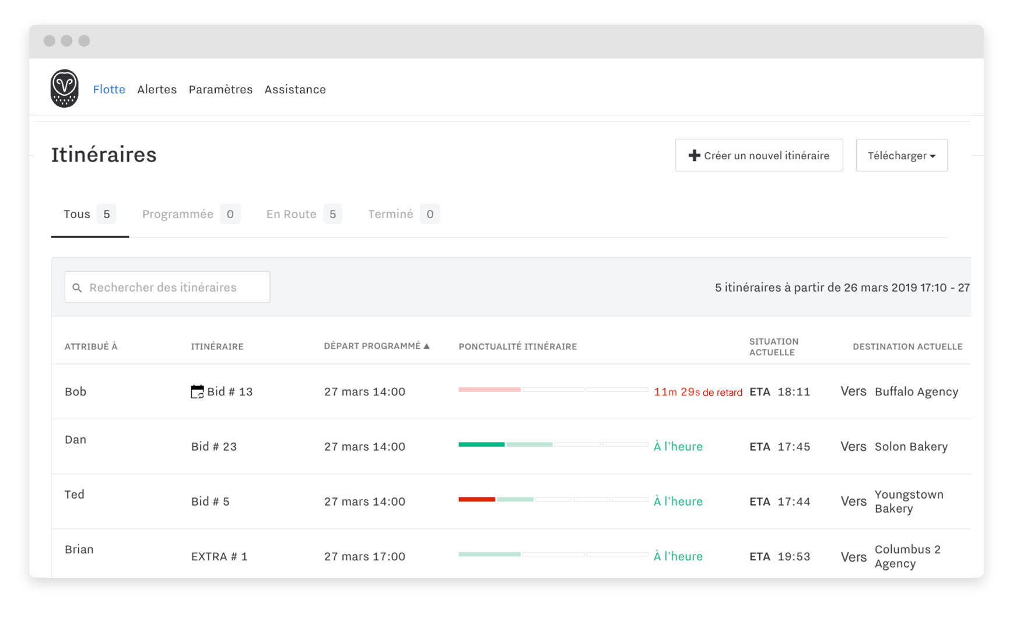The width and height of the screenshot is (1013, 624).
Task: Open the Bid # 23 itinerary
Action: coord(214,447)
